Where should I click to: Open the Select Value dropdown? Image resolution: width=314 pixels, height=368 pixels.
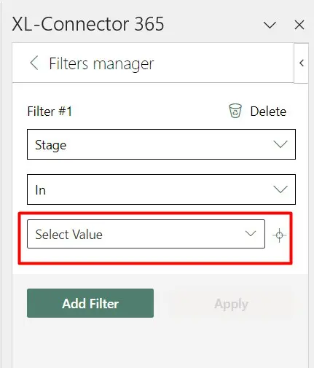[x=146, y=234]
